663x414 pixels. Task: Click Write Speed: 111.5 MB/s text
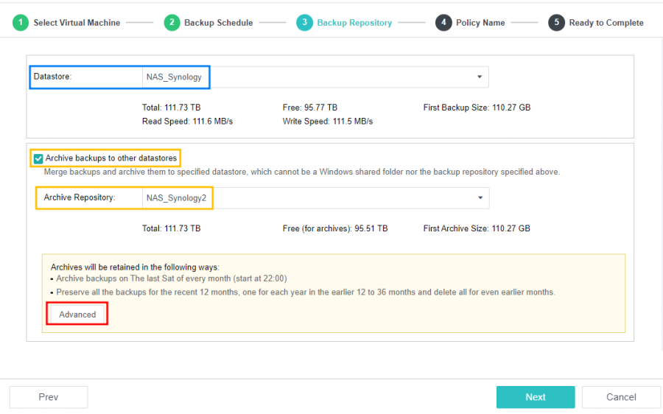tap(328, 122)
